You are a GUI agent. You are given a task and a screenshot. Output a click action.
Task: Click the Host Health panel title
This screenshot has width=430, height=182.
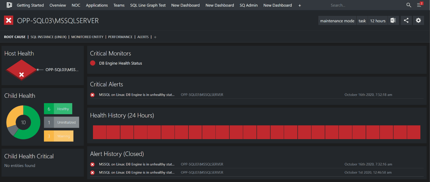point(19,53)
